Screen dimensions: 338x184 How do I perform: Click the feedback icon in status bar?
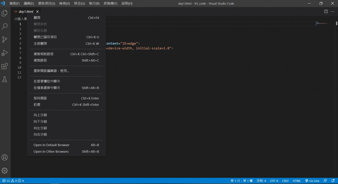pos(325,181)
